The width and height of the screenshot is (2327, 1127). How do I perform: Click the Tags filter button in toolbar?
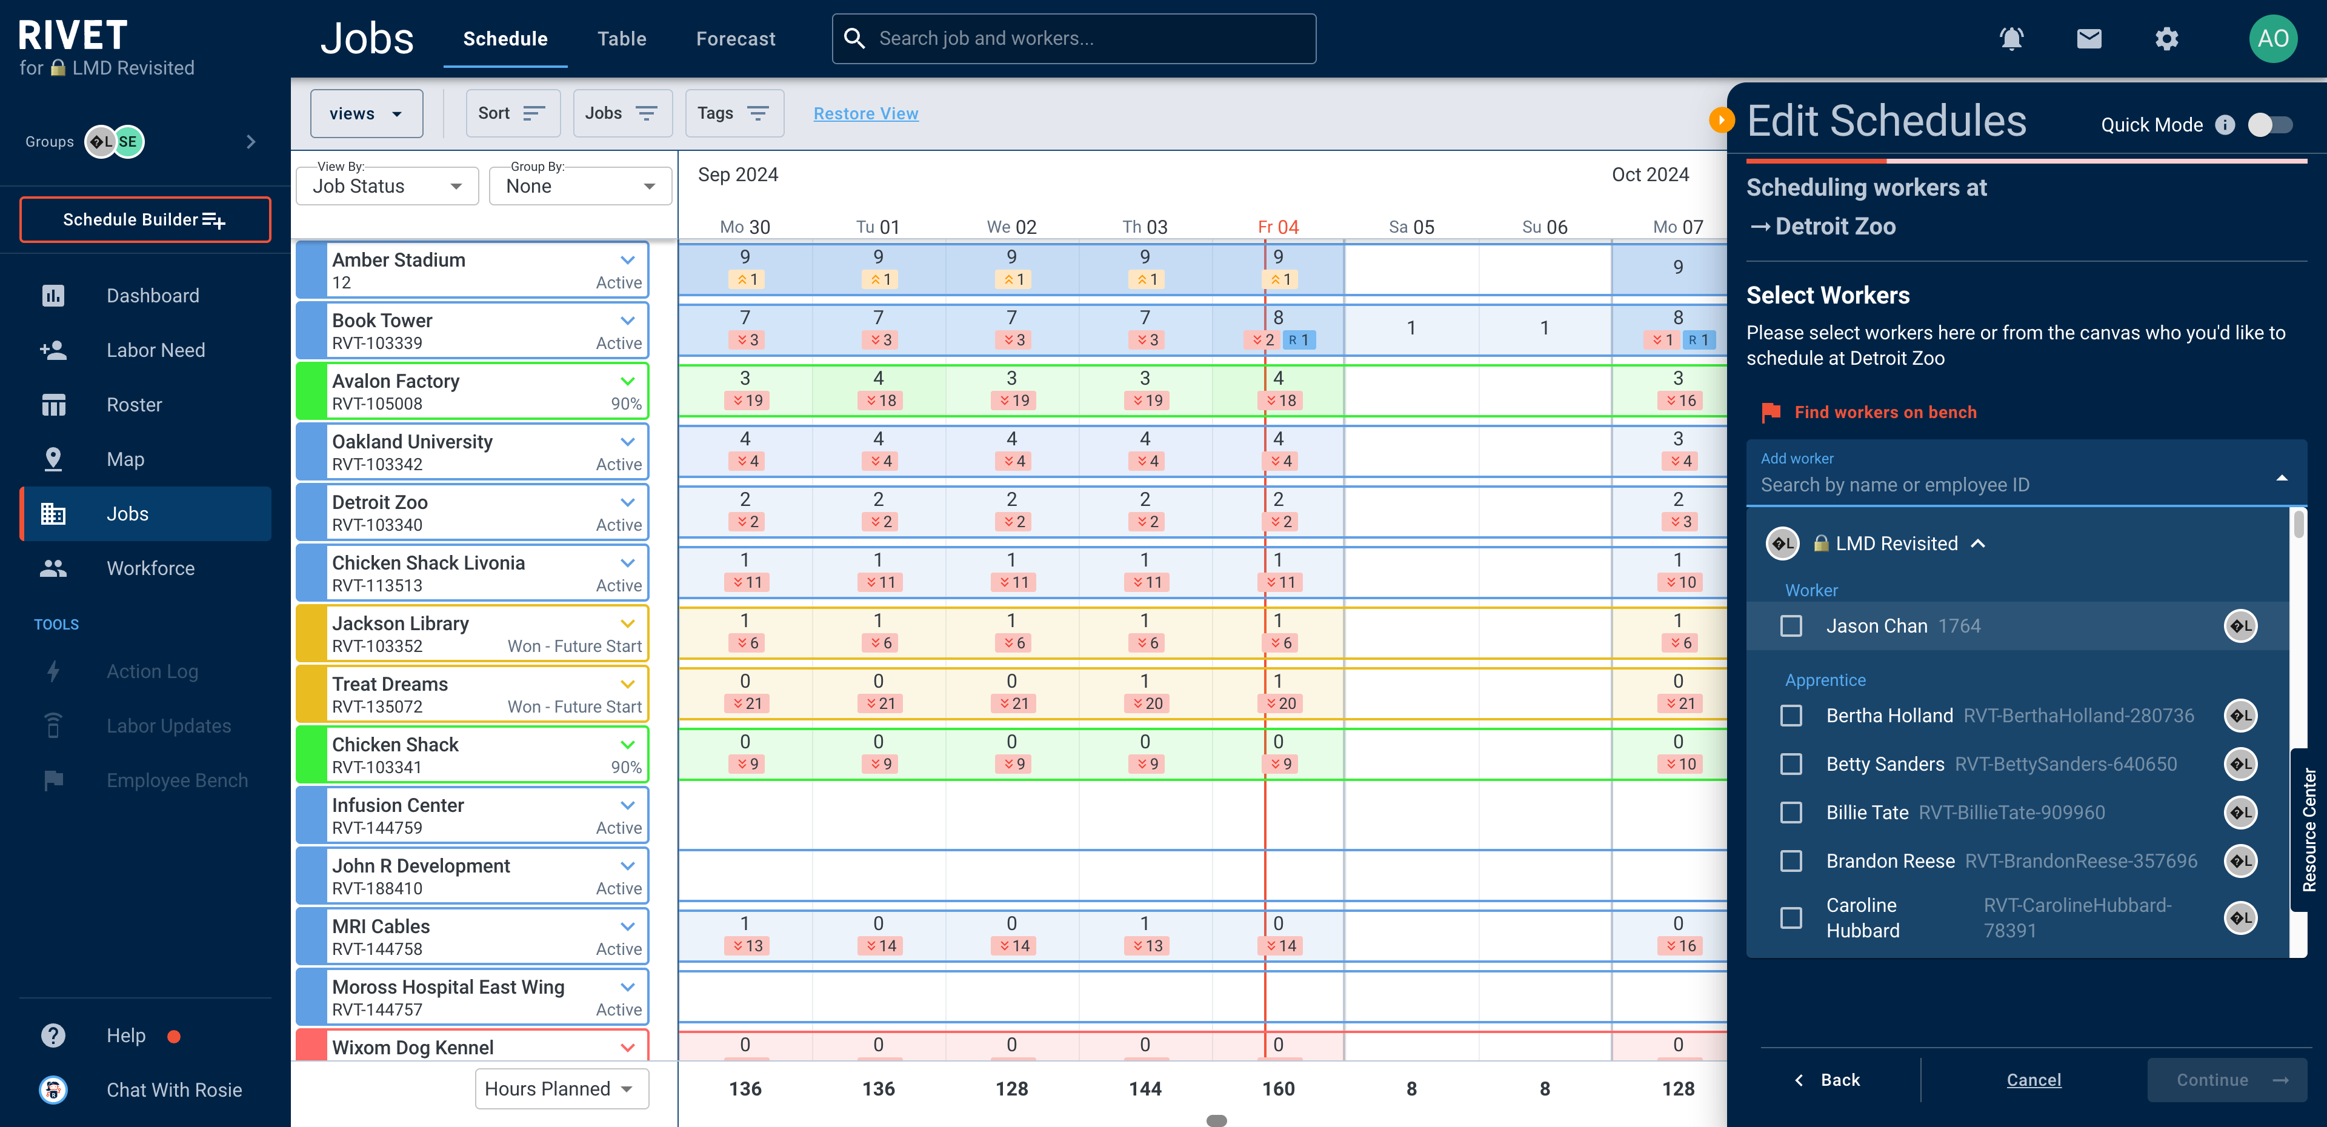733,113
